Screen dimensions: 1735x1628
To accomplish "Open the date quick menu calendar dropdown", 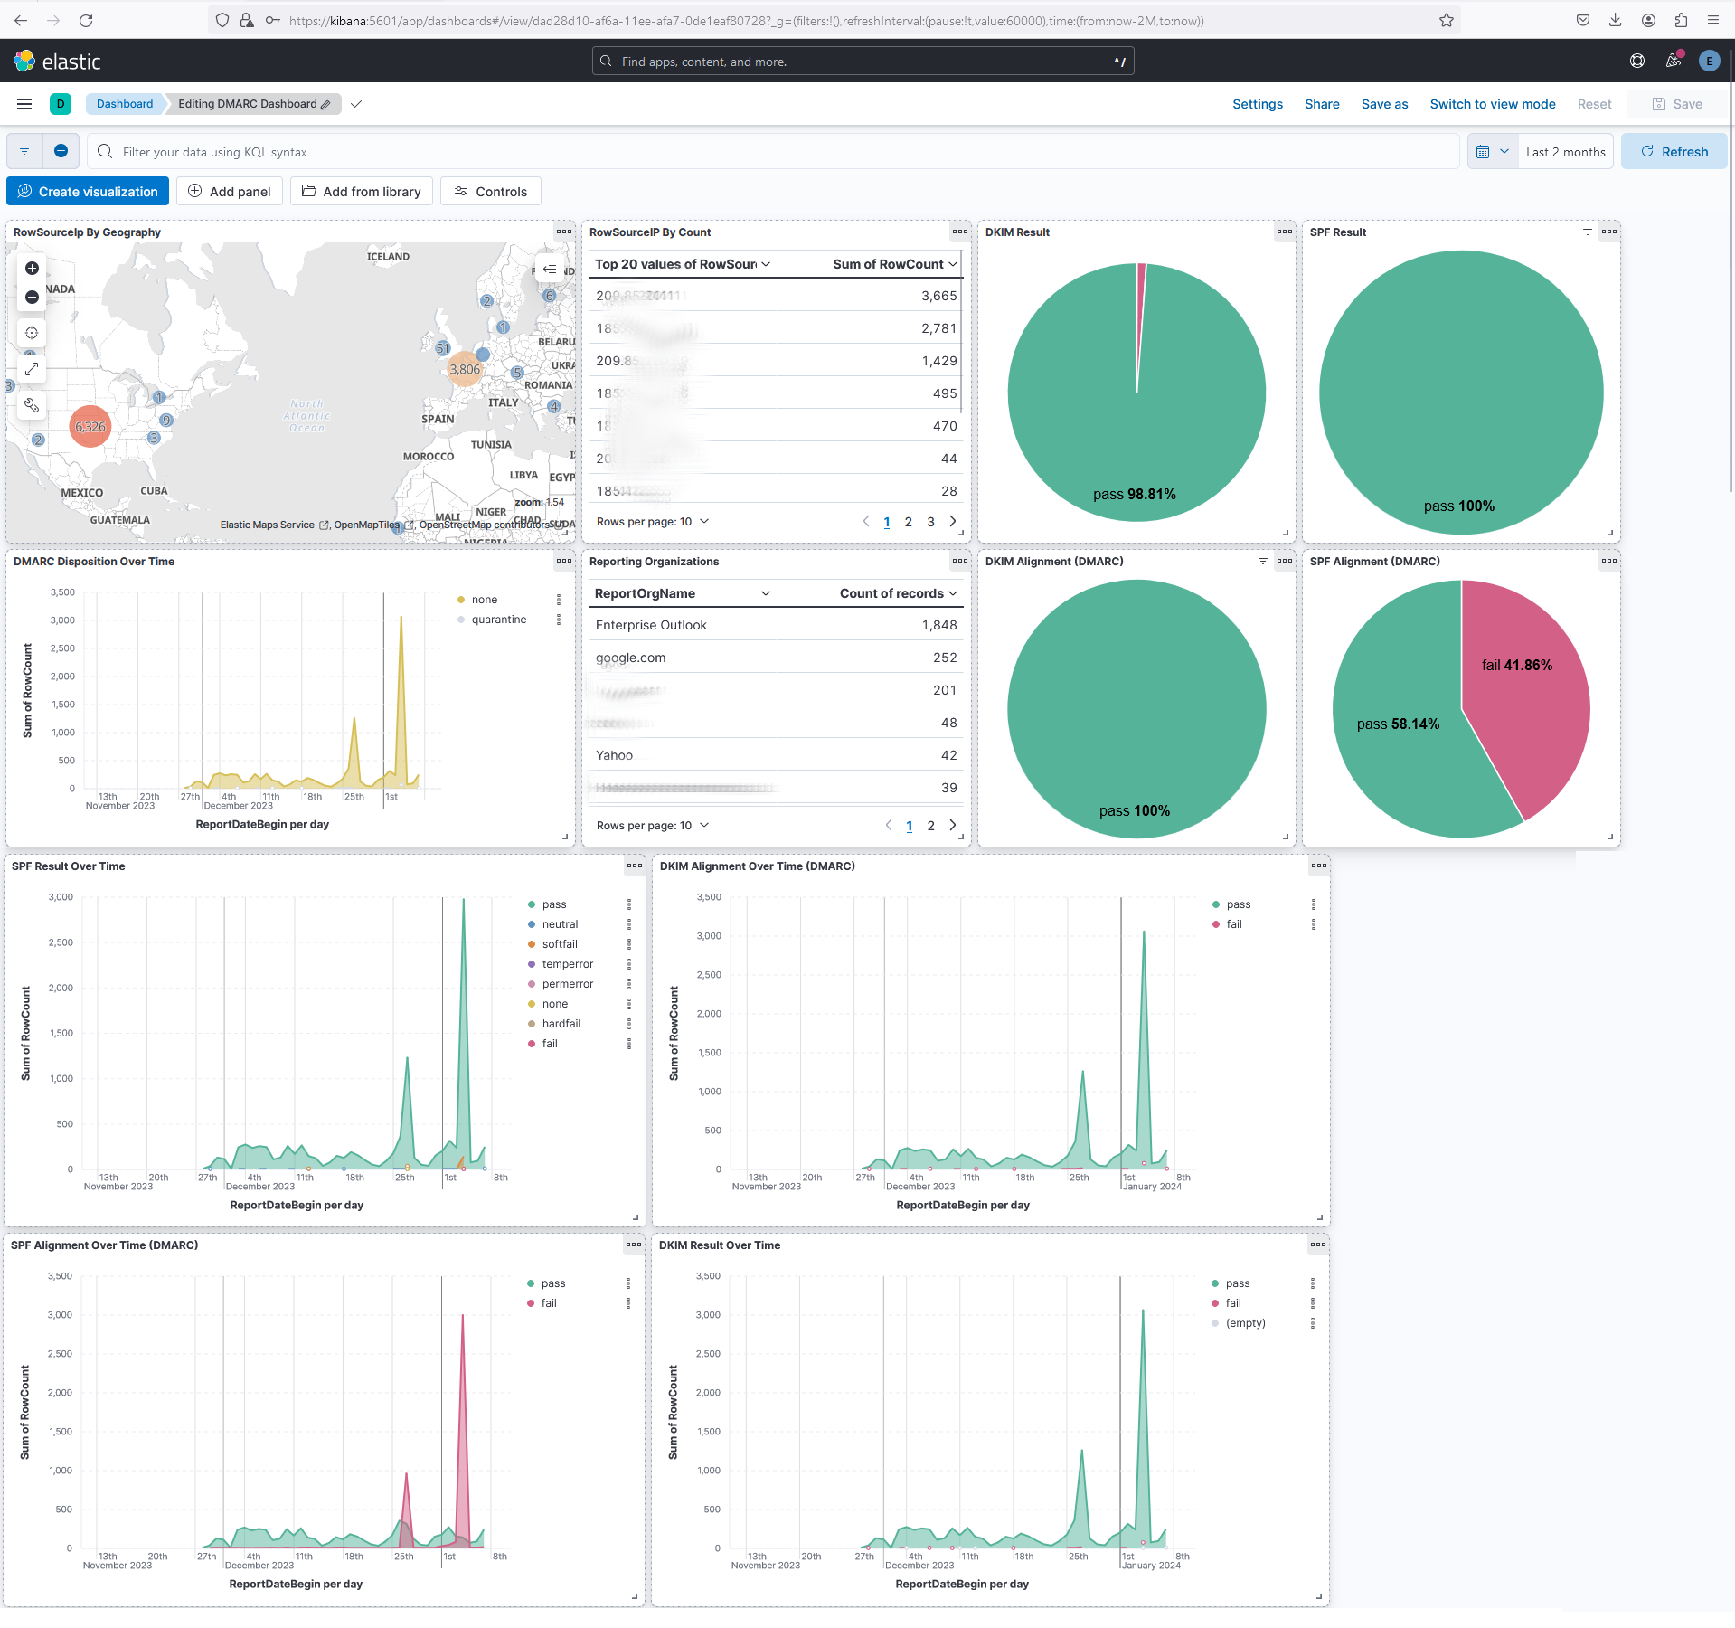I will click(x=1492, y=152).
